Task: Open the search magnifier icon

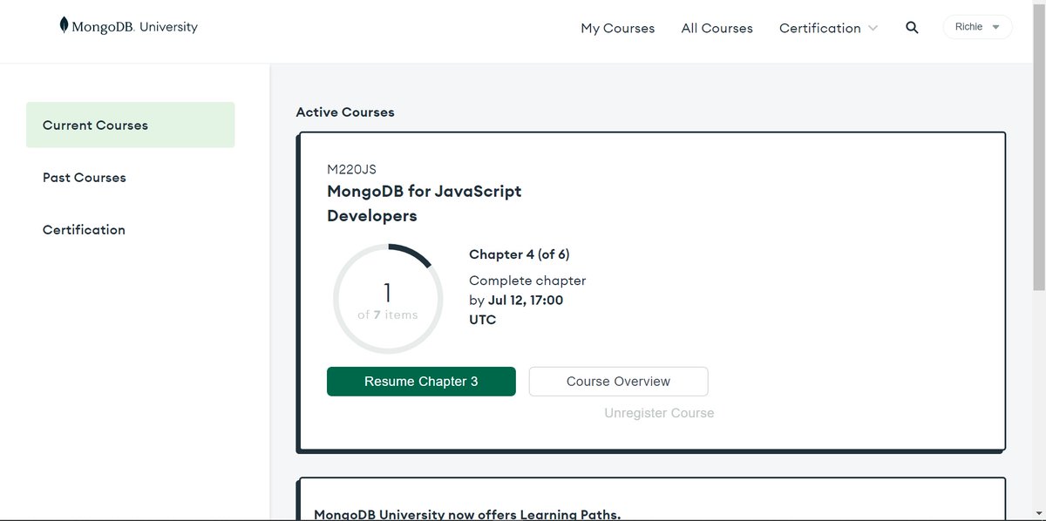Action: (x=912, y=28)
